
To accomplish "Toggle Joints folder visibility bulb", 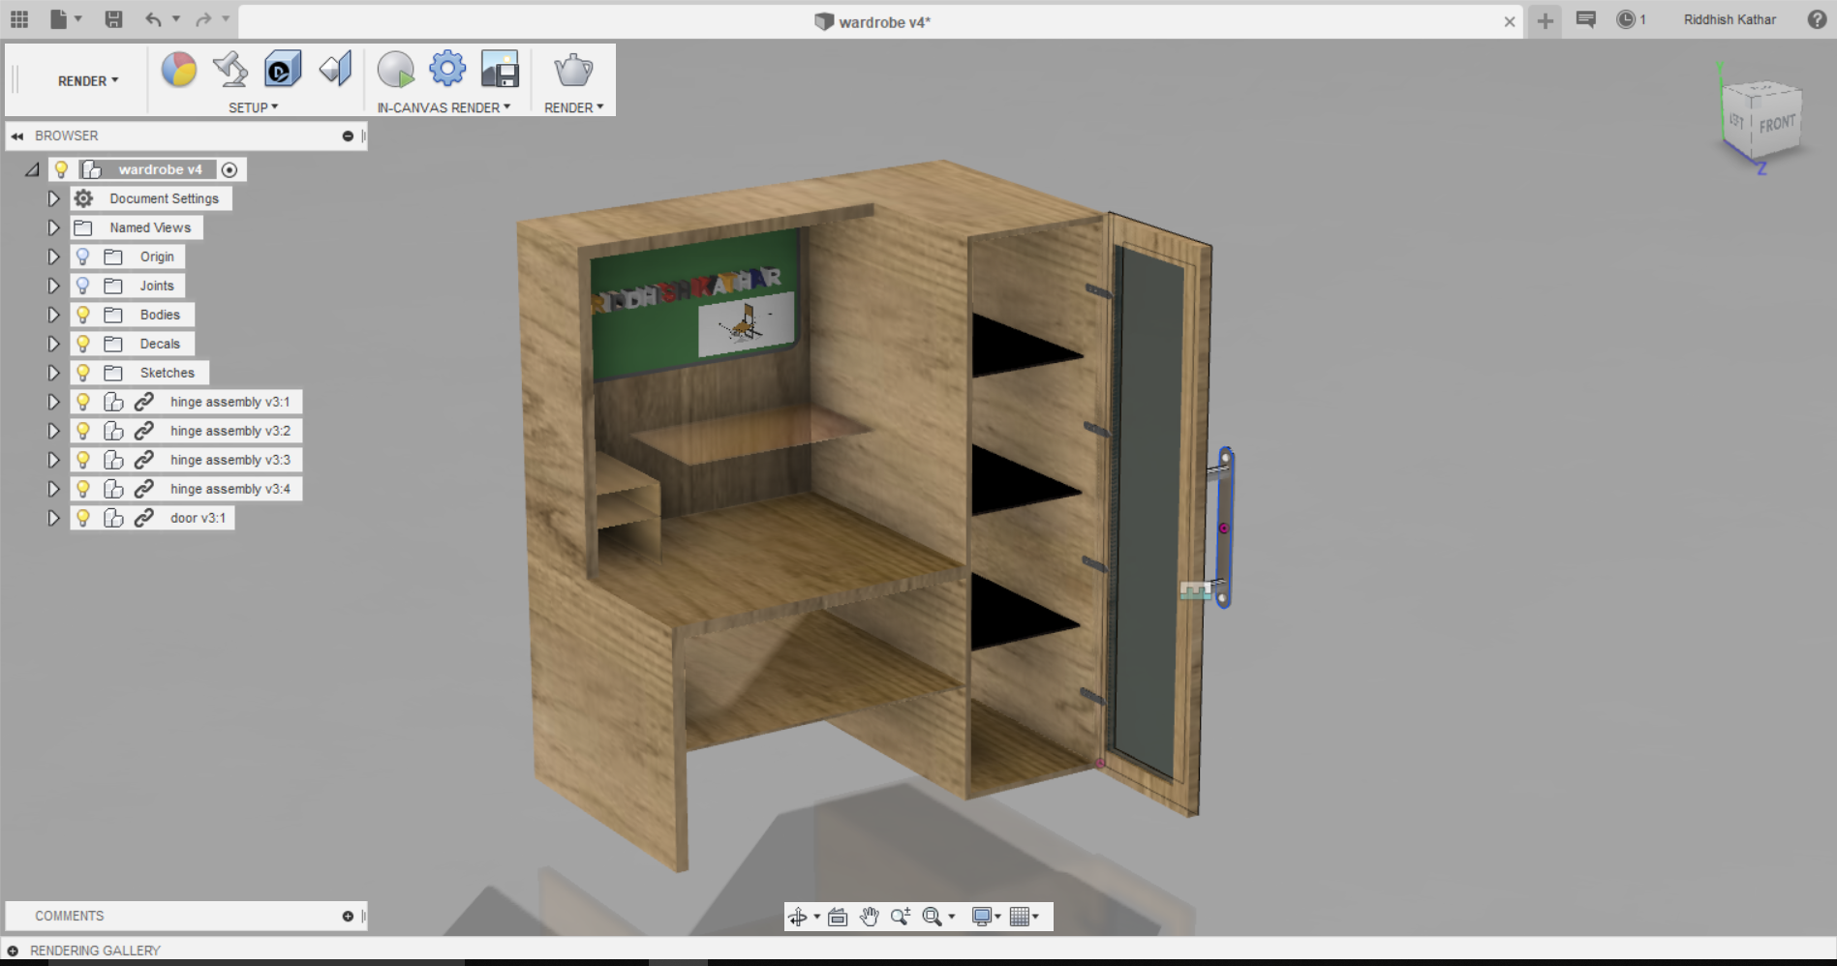I will click(x=83, y=286).
